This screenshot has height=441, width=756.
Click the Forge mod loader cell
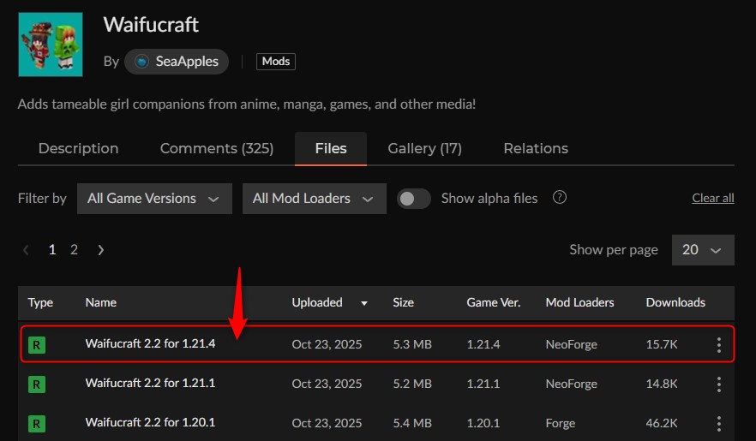[x=561, y=423]
